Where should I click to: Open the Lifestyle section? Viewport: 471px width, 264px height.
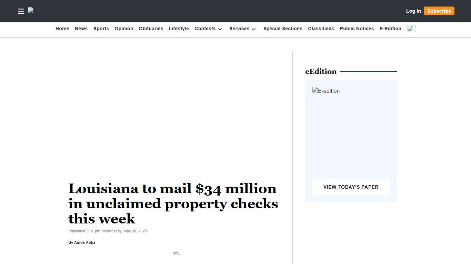pyautogui.click(x=179, y=29)
